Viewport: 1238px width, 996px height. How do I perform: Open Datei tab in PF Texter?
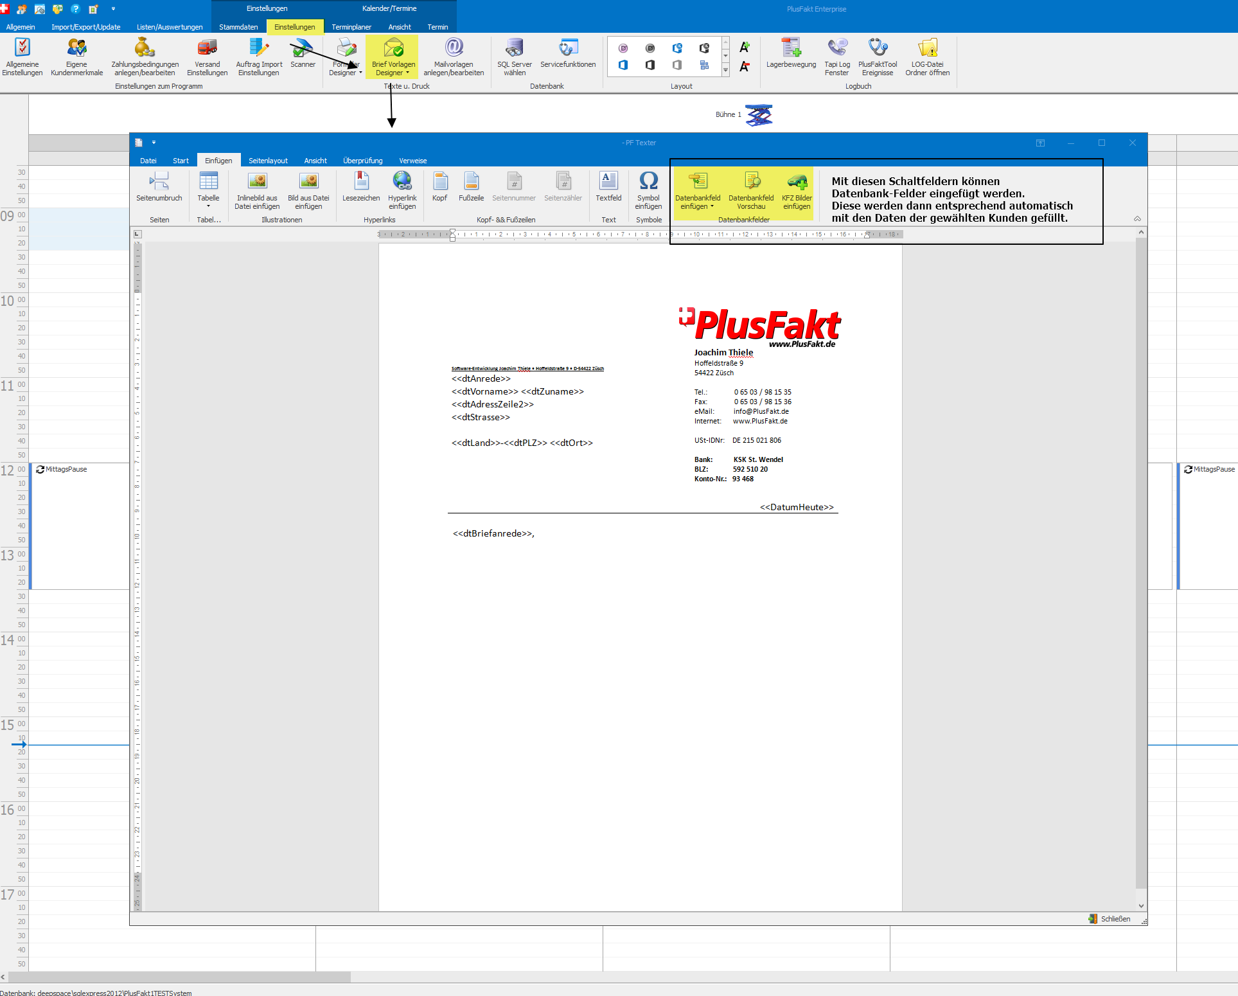(148, 161)
